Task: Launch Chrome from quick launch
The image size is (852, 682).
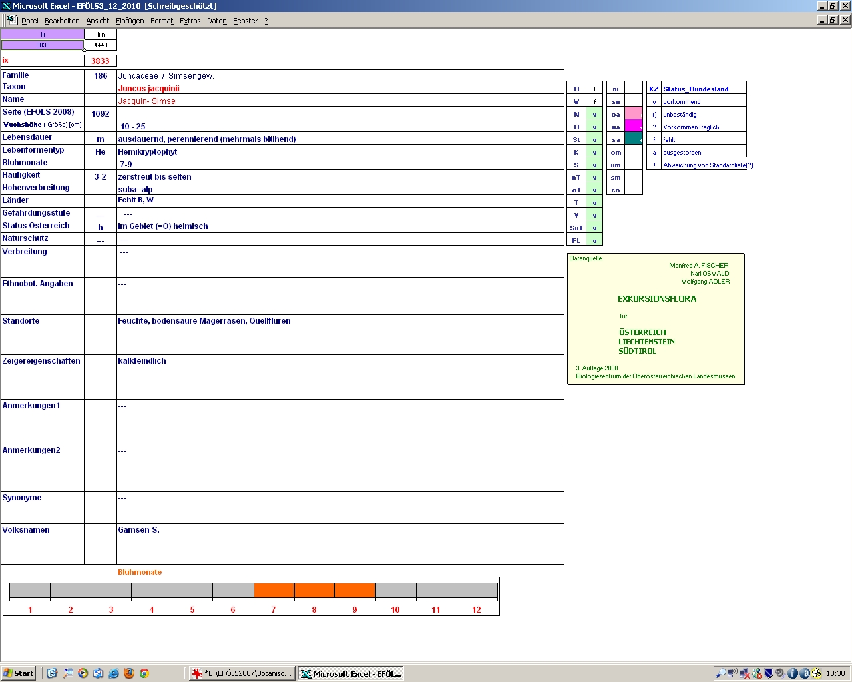Action: pos(144,673)
